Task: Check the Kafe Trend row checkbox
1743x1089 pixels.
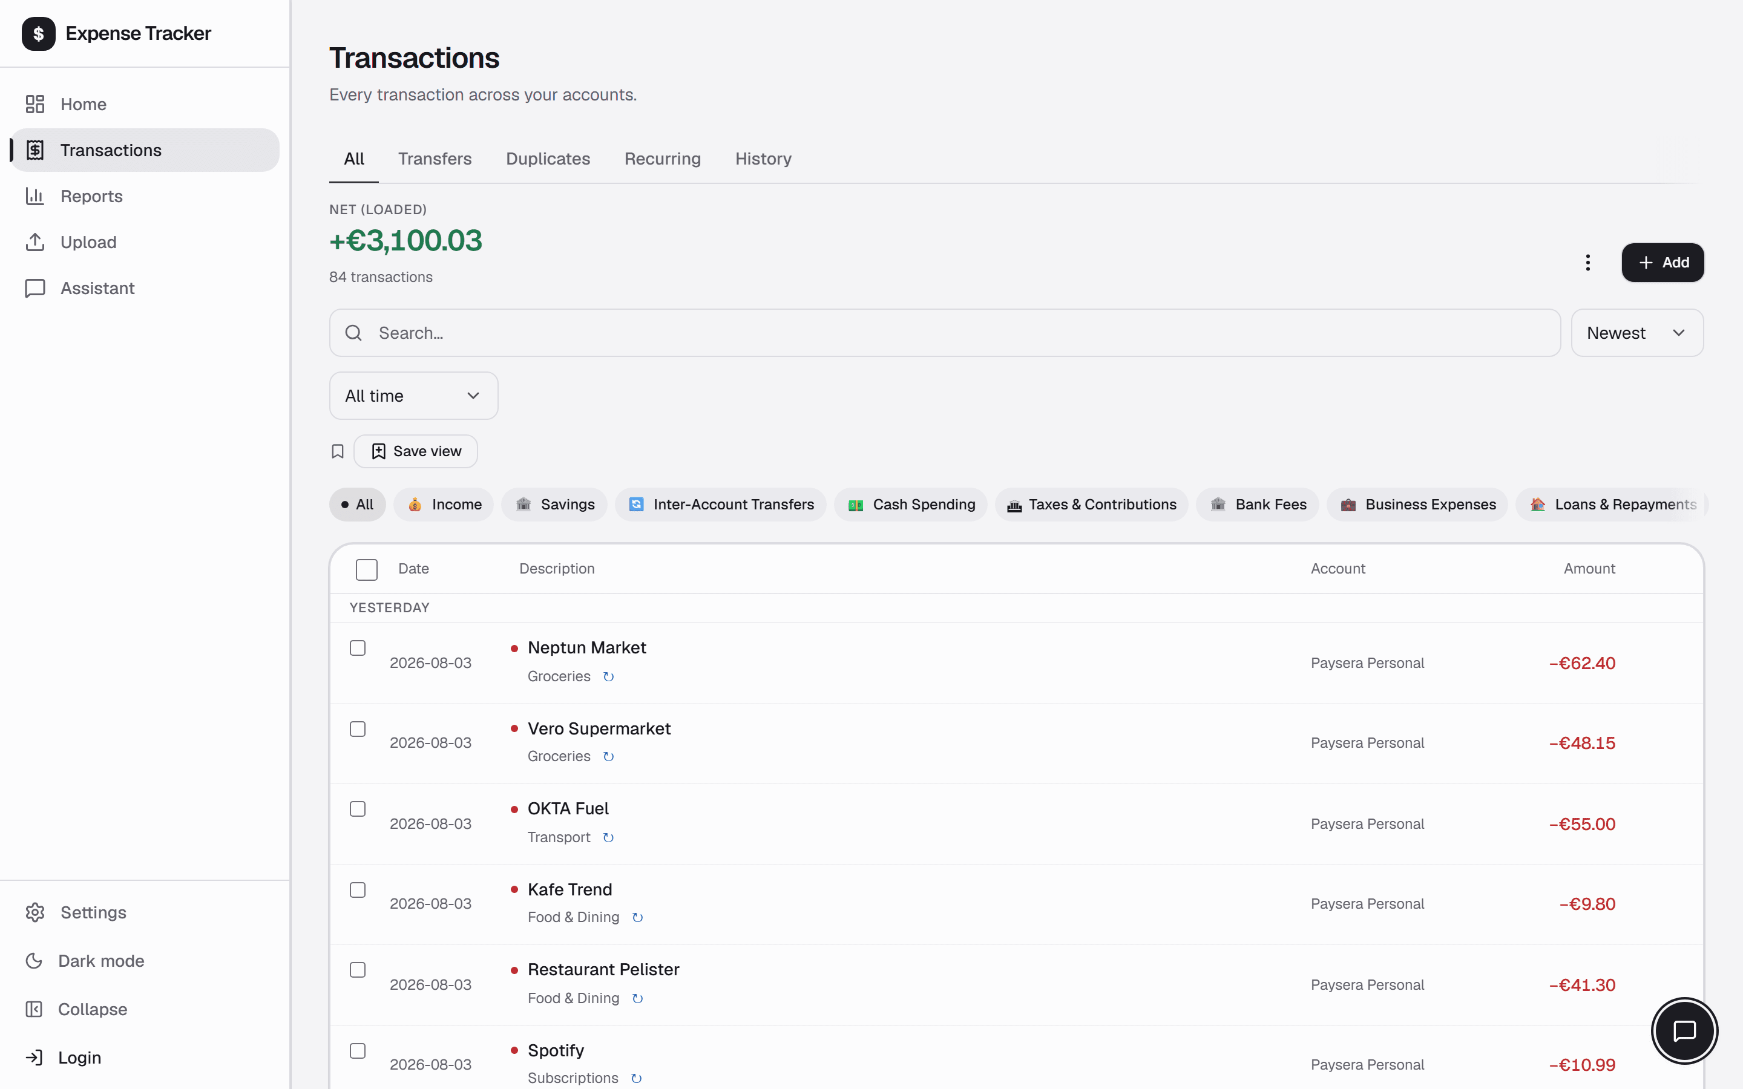Action: [358, 890]
